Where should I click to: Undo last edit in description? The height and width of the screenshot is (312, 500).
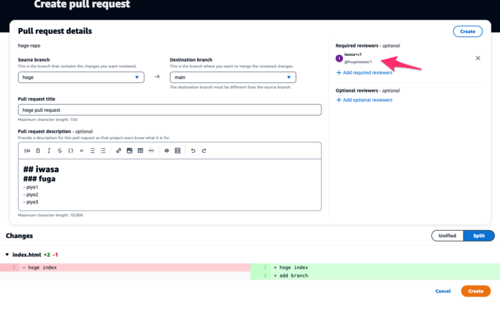[193, 151]
